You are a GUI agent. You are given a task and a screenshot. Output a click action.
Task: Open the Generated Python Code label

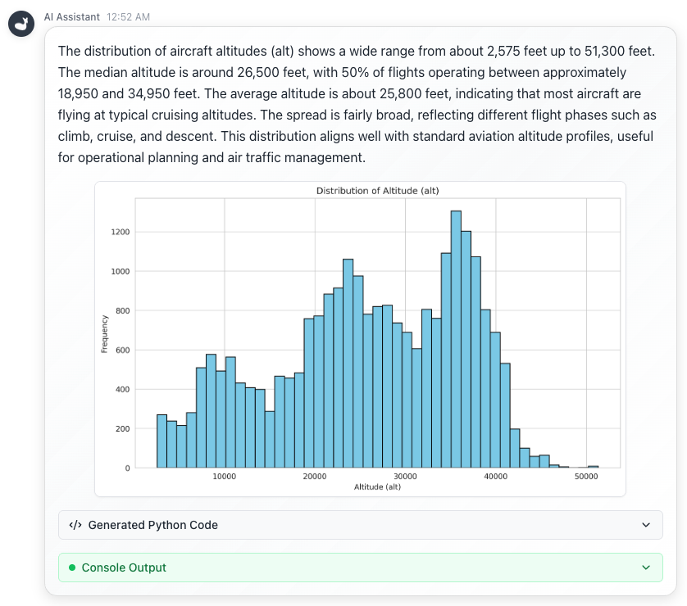(152, 525)
